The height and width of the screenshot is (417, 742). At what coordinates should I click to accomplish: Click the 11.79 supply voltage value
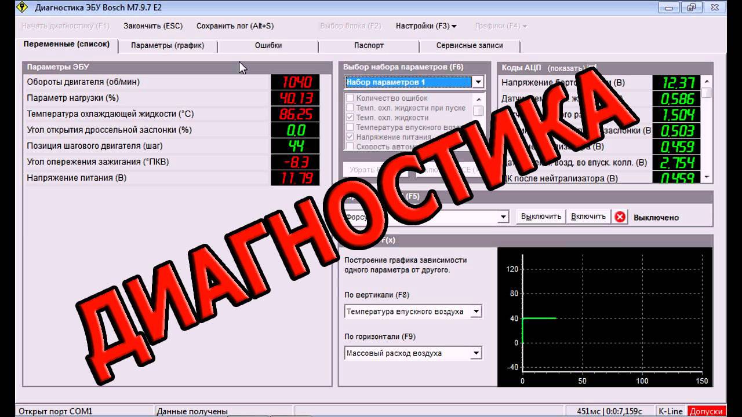(x=295, y=178)
